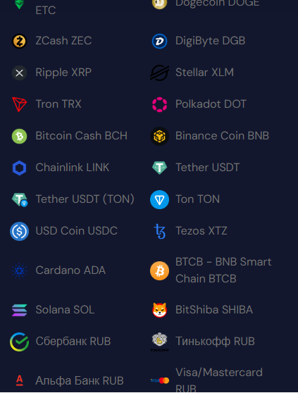The image size is (298, 393).
Task: Click the pink Polkadot icon
Action: (159, 104)
